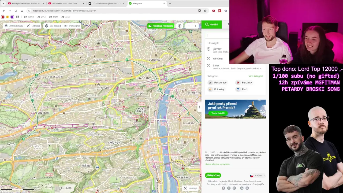The width and height of the screenshot is (343, 193).
Task: Choose the Pláž category
Action: (241, 89)
